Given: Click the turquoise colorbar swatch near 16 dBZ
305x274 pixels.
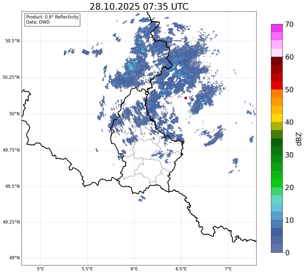Looking at the screenshot, I should [277, 199].
